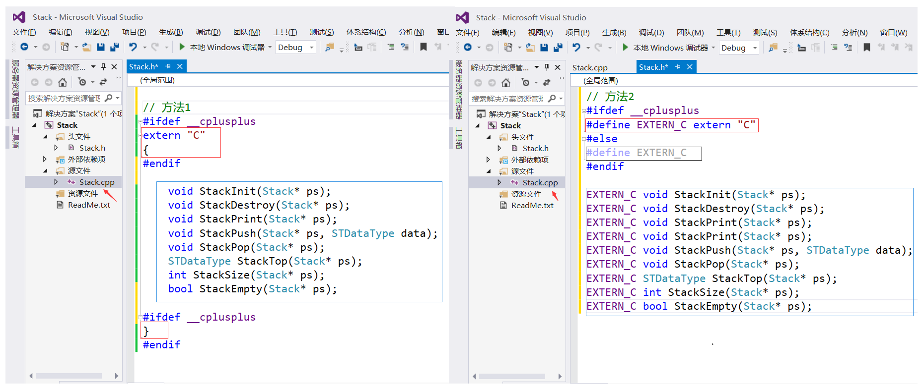Pin the Stack.h* tab in left window
924x388 pixels.
(168, 66)
